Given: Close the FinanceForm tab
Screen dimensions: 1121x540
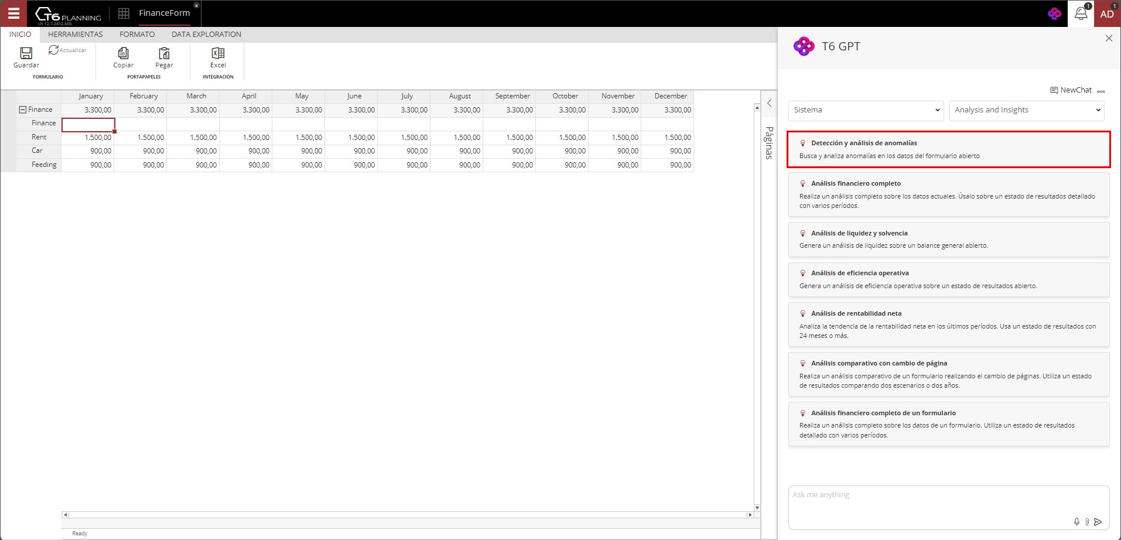Looking at the screenshot, I should point(196,5).
